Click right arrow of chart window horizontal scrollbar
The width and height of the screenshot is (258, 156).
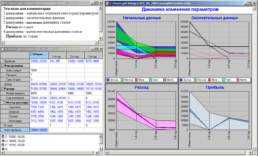251,153
